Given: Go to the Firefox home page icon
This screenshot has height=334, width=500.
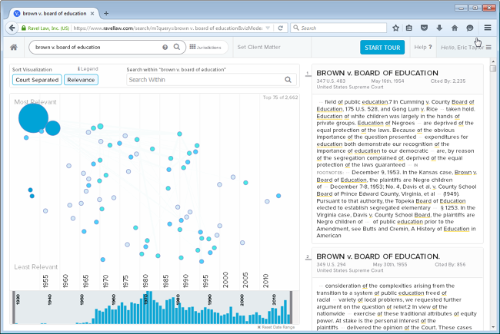Looking at the screenshot, I should pos(455,28).
